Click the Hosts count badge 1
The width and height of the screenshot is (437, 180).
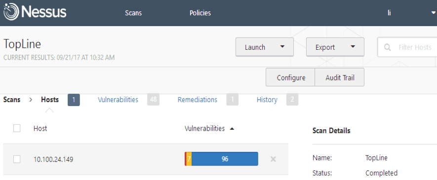(x=74, y=100)
